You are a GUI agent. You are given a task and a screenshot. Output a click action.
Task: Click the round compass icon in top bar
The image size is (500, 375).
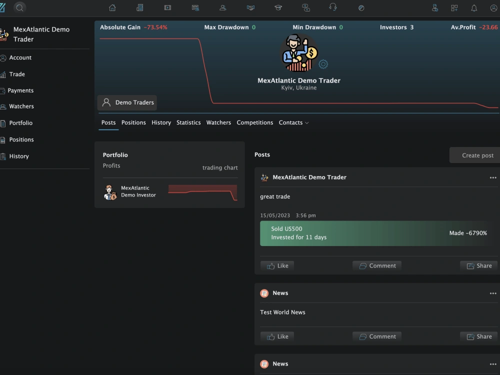(361, 8)
